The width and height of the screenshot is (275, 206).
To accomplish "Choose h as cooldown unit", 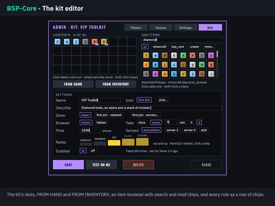I will pyautogui.click(x=191, y=123).
